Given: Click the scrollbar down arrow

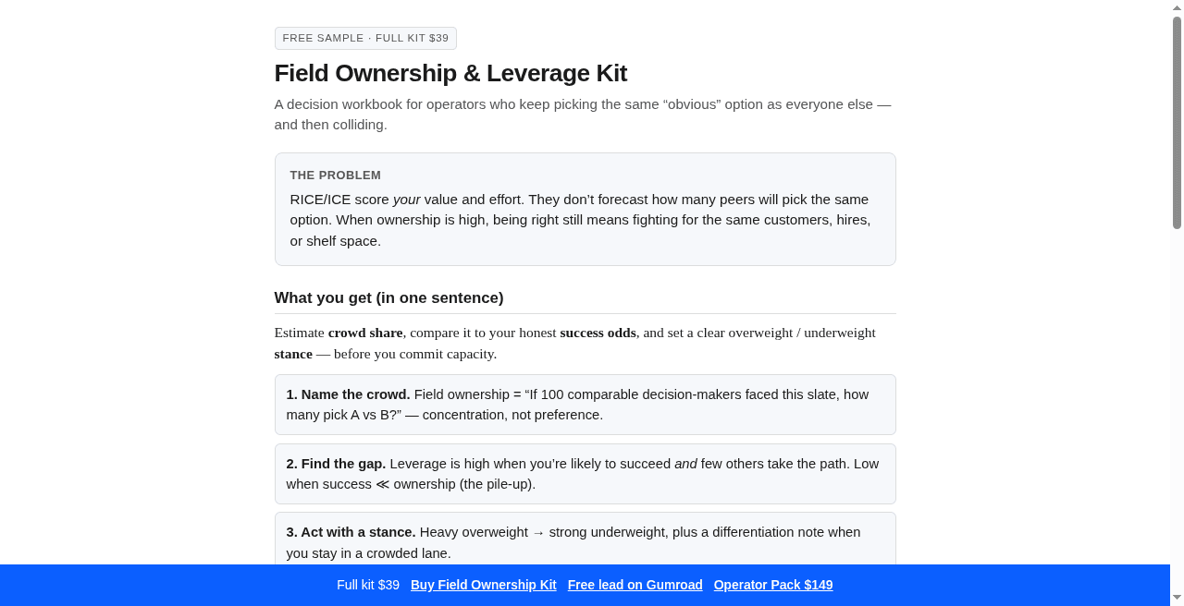Looking at the screenshot, I should 1177,599.
